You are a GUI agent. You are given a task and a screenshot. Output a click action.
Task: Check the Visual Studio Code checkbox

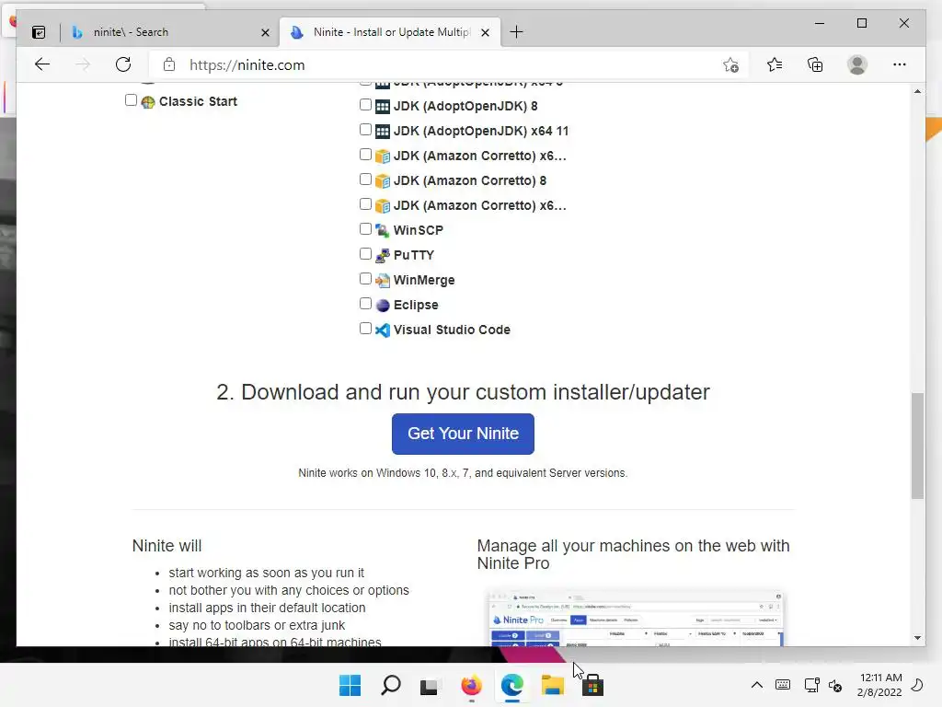pyautogui.click(x=365, y=329)
